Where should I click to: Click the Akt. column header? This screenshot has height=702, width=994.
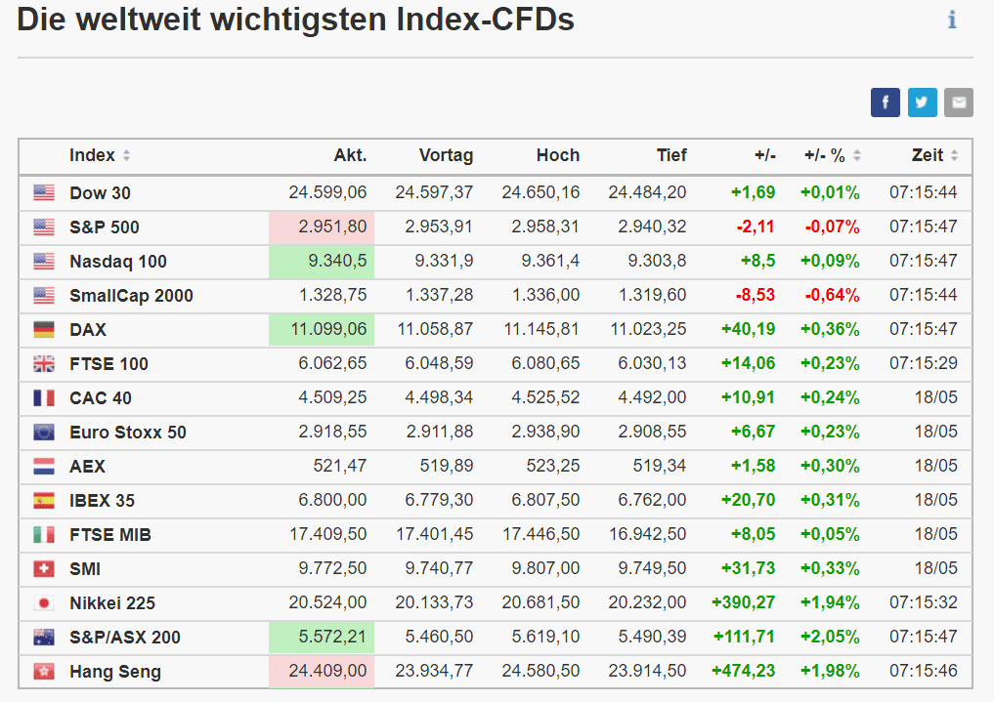click(x=350, y=155)
